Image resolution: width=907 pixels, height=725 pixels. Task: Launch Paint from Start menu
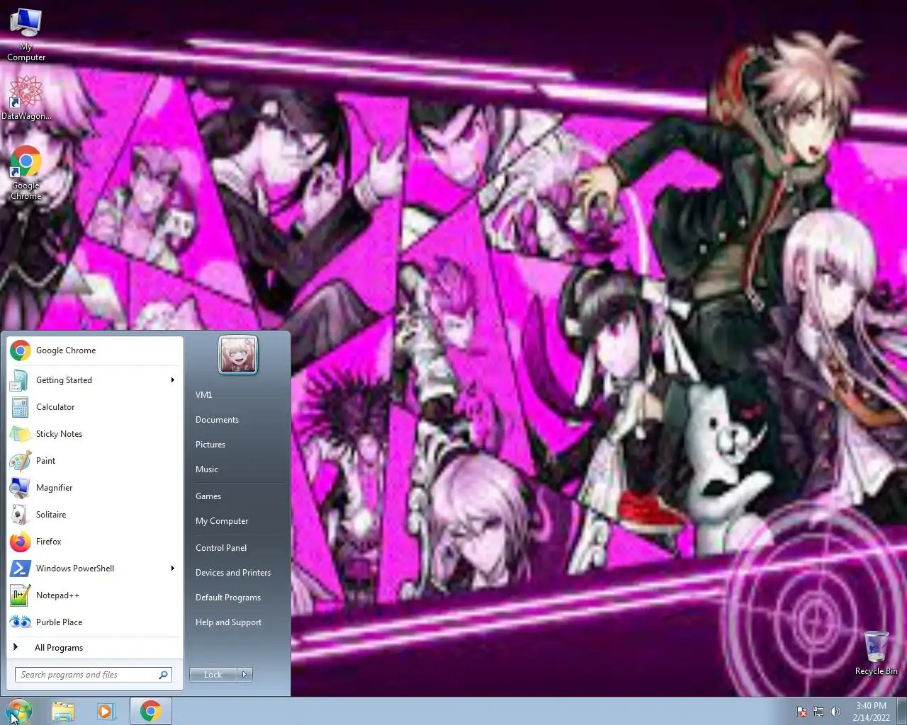(x=95, y=461)
